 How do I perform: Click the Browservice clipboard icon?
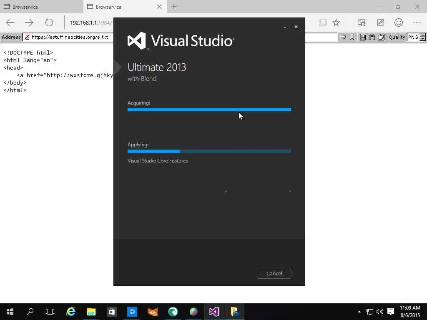[381, 37]
